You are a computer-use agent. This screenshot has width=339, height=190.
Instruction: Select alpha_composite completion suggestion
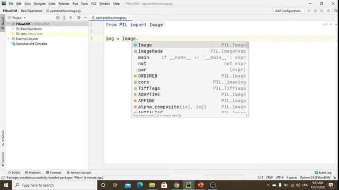(x=190, y=107)
